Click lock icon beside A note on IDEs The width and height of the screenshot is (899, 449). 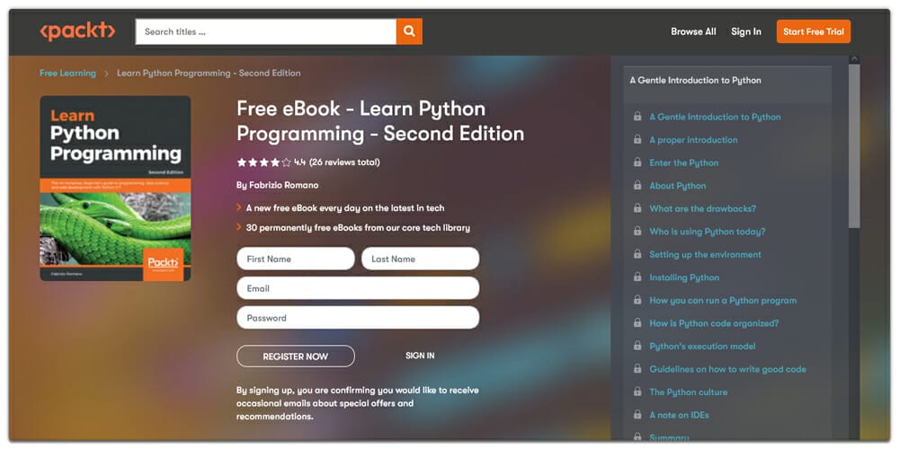pos(637,414)
